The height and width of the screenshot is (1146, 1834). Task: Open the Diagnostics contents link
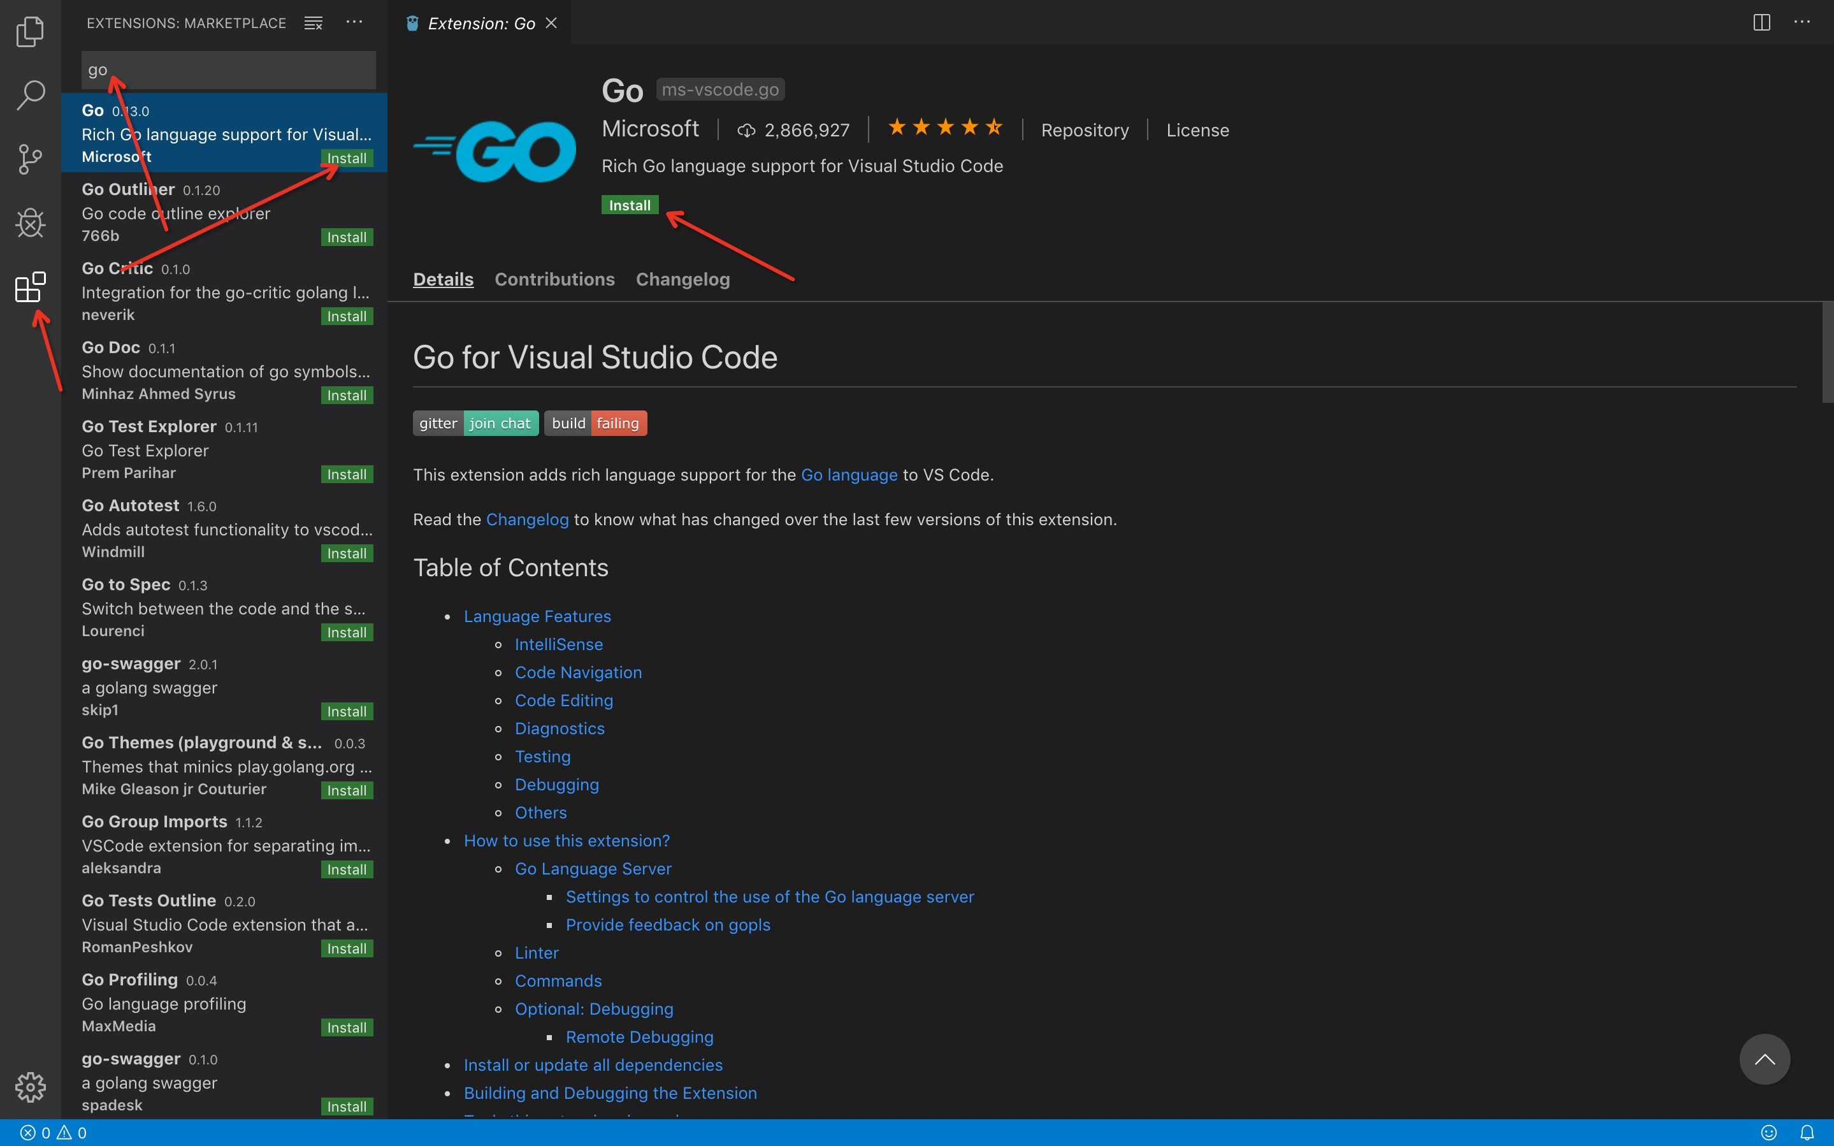pyautogui.click(x=560, y=729)
